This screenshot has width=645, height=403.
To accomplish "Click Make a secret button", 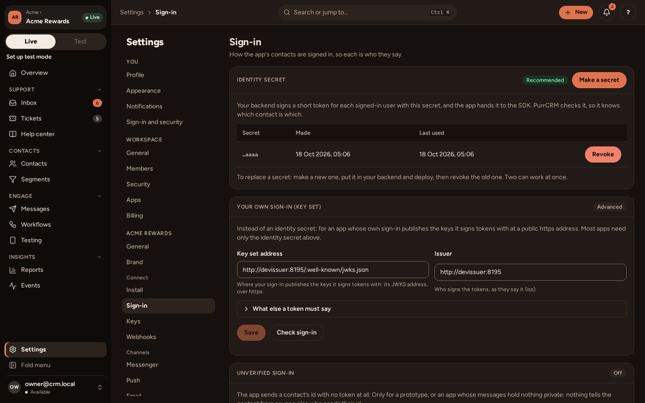I will (599, 80).
